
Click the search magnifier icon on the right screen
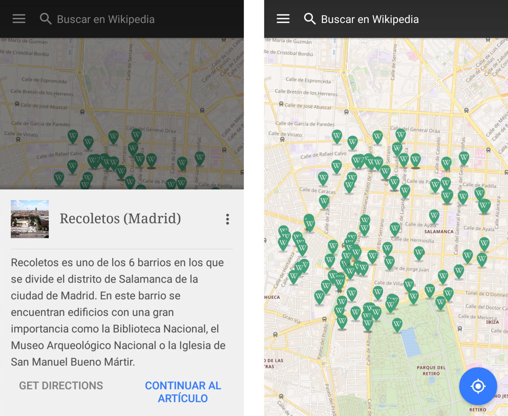tap(310, 19)
